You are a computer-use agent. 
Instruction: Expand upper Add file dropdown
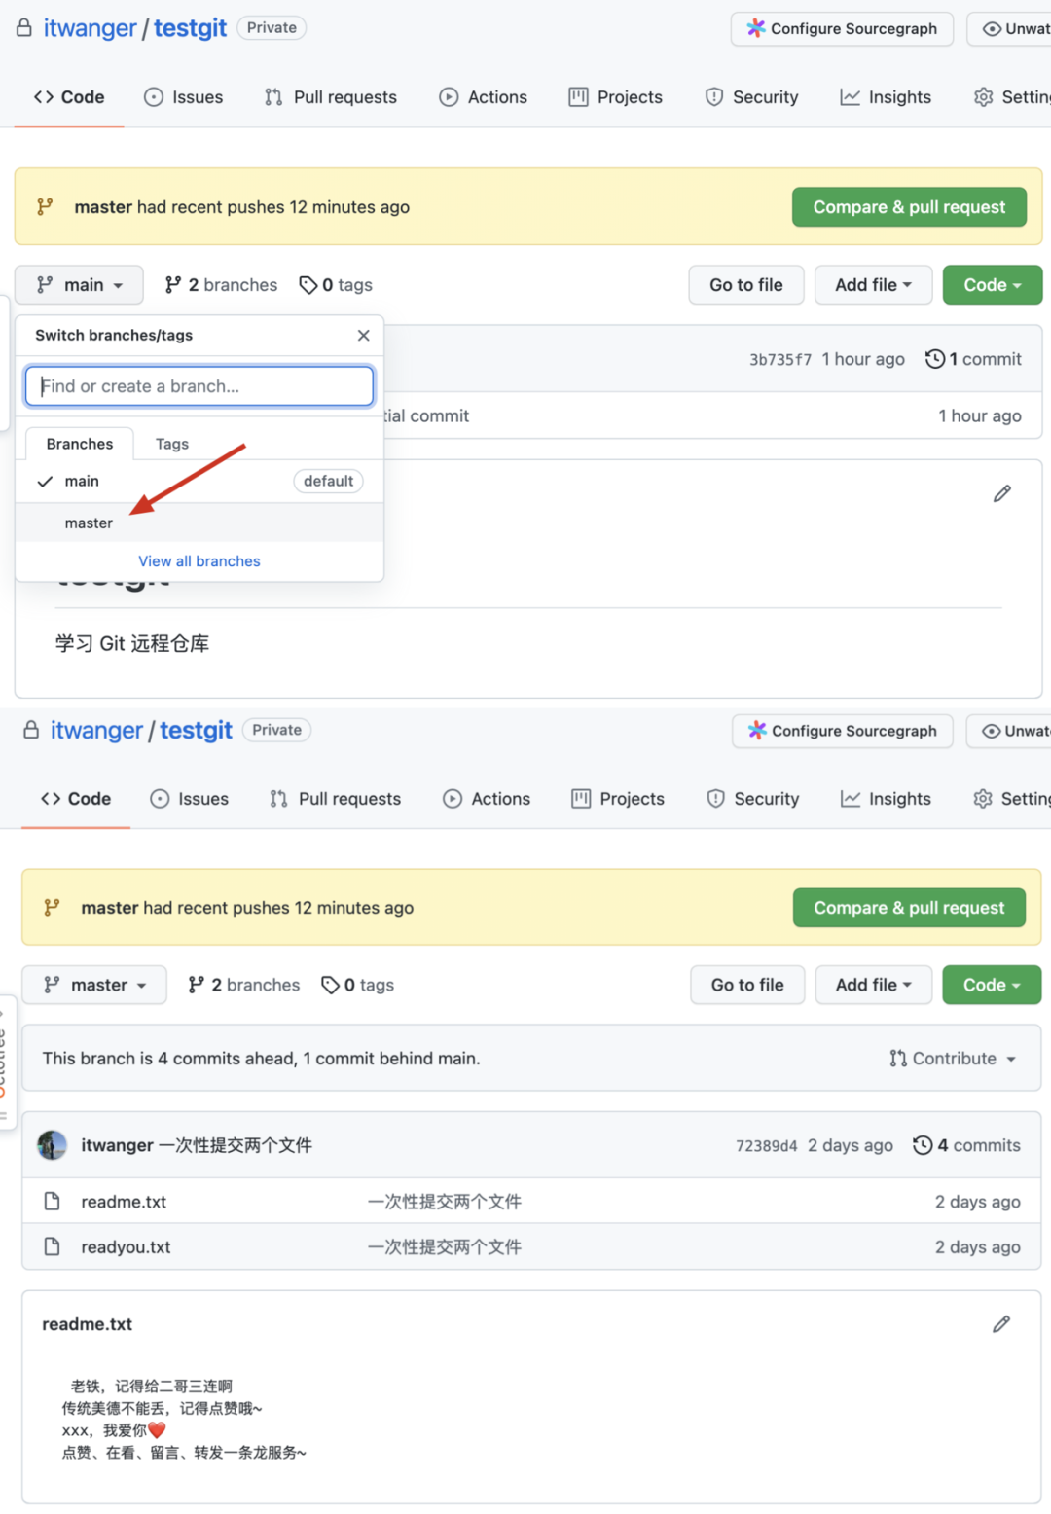point(873,285)
